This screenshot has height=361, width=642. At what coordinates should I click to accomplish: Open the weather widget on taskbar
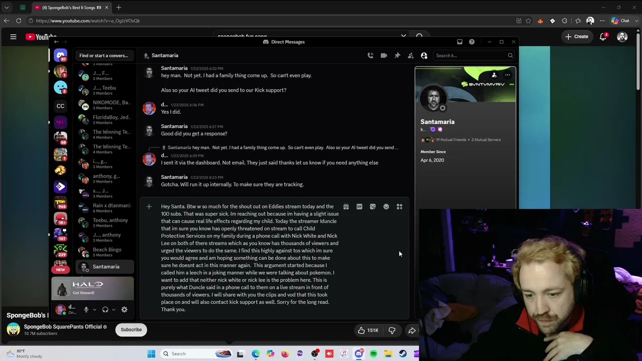[x=24, y=353]
